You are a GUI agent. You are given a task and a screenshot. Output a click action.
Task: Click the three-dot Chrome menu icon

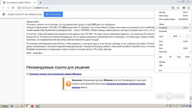189,8
